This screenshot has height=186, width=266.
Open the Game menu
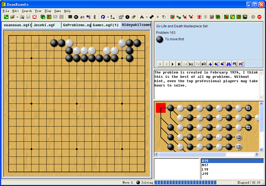click(57, 11)
